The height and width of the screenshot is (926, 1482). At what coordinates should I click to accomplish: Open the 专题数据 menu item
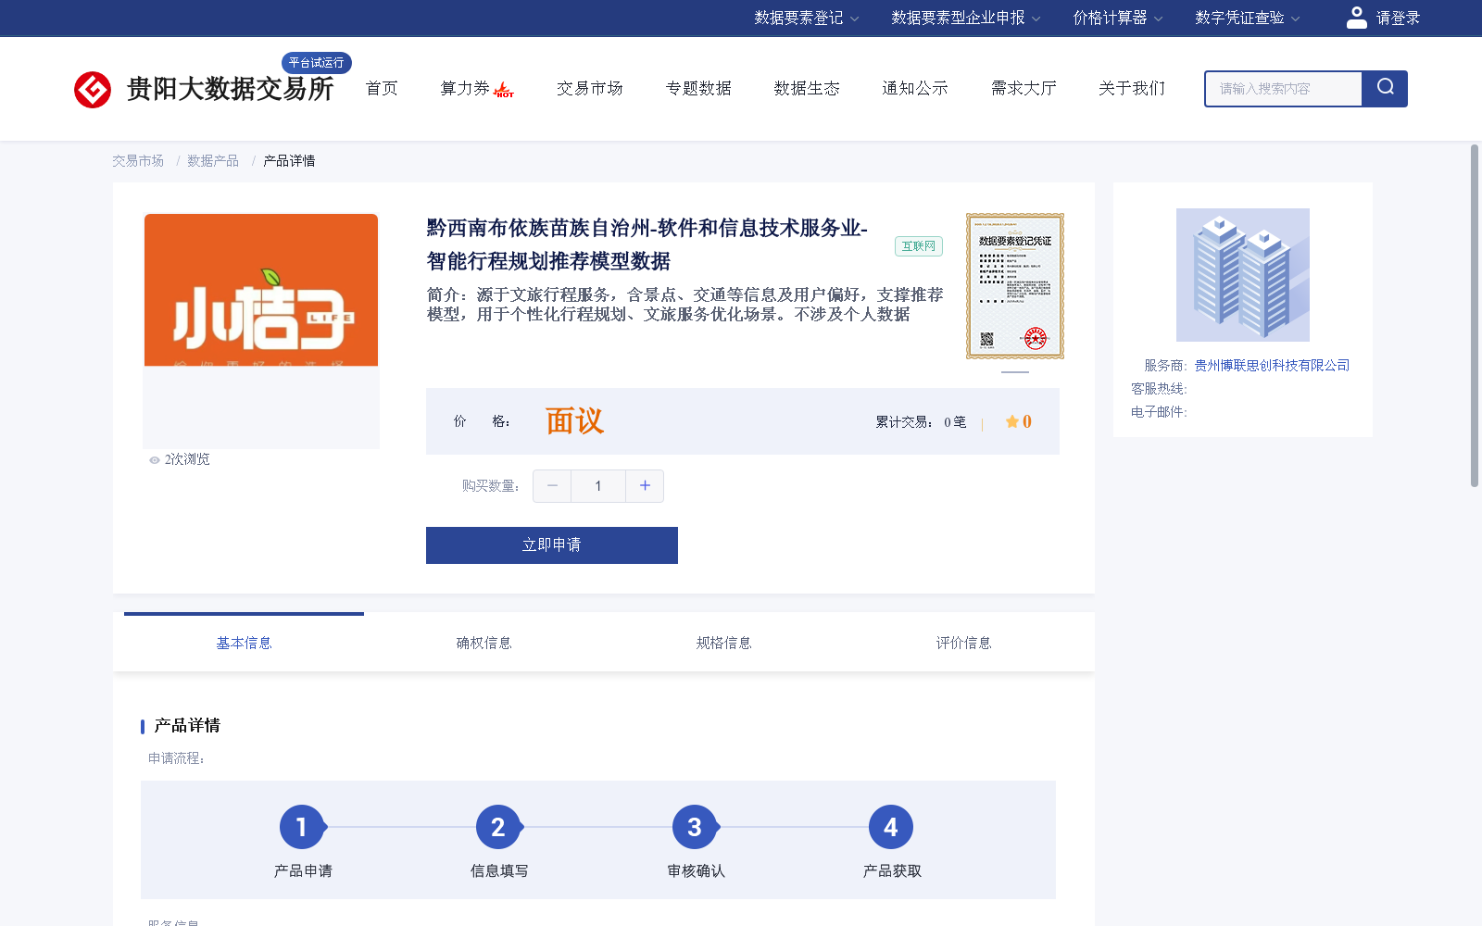tap(698, 88)
